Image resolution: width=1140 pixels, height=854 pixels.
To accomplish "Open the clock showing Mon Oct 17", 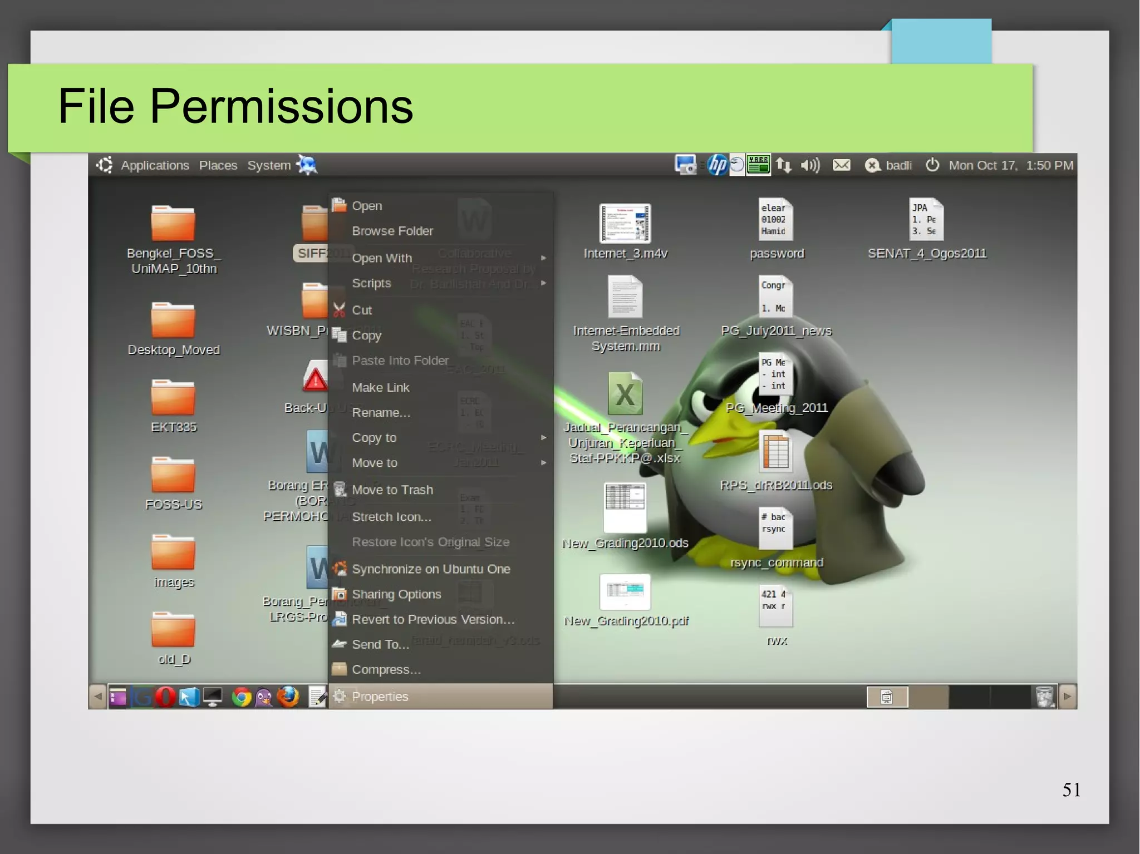I will point(1011,165).
